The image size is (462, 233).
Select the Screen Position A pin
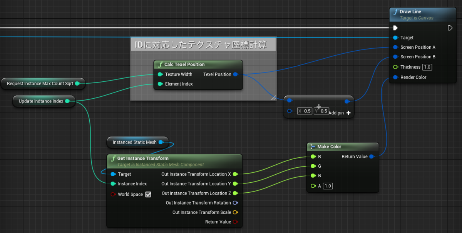pos(395,47)
